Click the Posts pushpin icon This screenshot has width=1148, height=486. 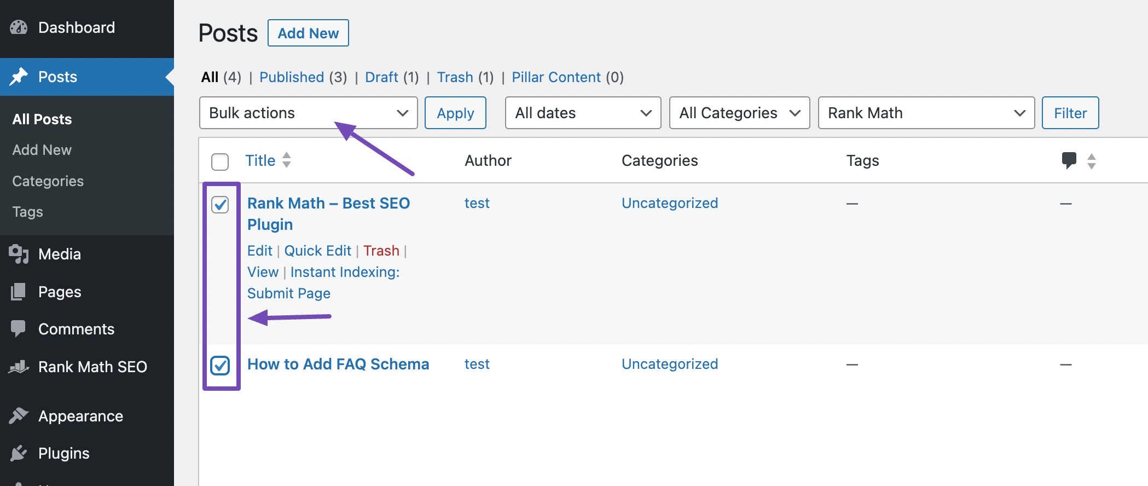[19, 77]
